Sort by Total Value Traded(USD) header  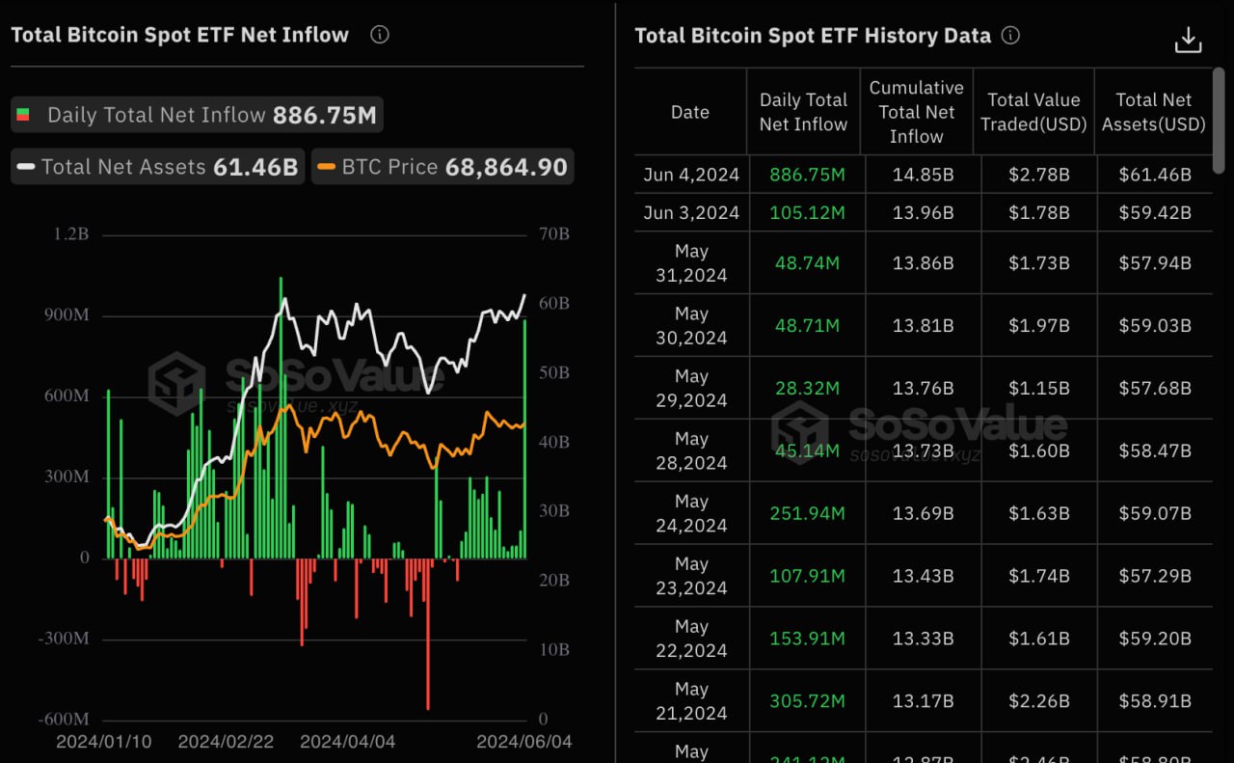pos(1033,112)
